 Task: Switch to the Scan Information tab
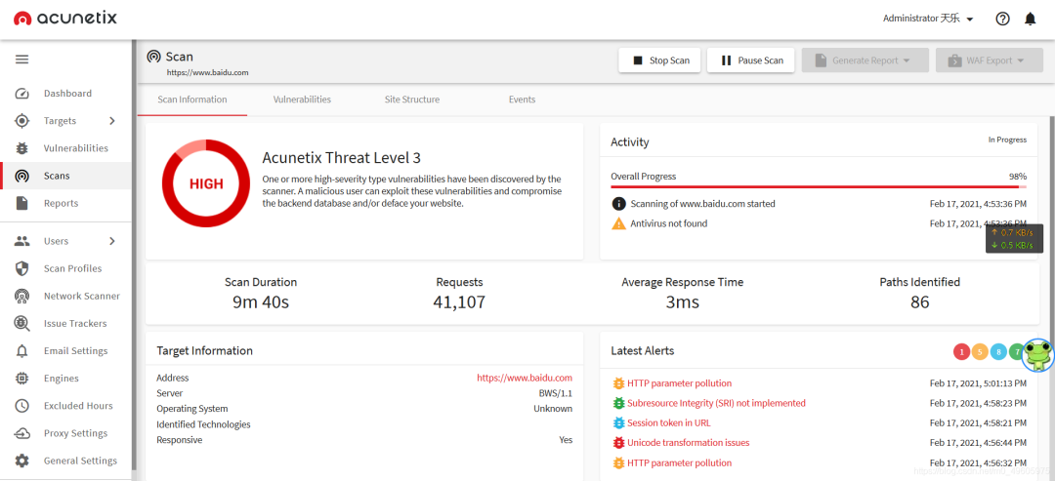192,100
